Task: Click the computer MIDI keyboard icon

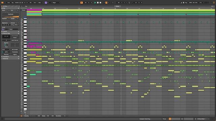Action: (184, 3)
